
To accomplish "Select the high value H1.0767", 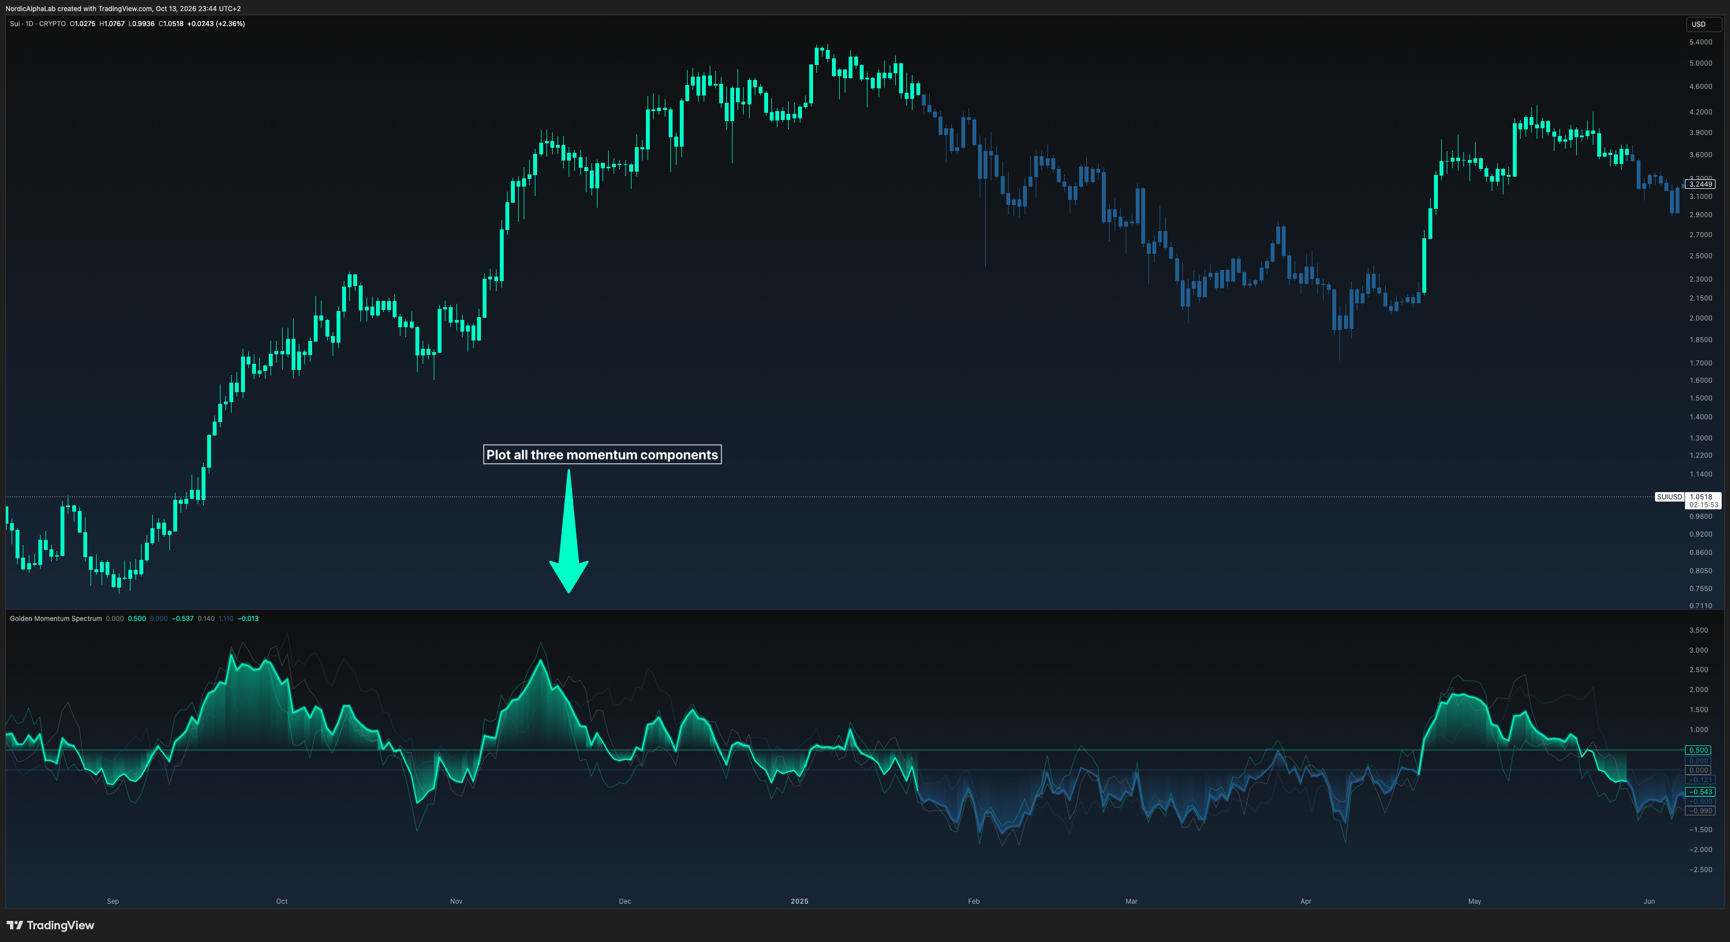I will point(112,23).
